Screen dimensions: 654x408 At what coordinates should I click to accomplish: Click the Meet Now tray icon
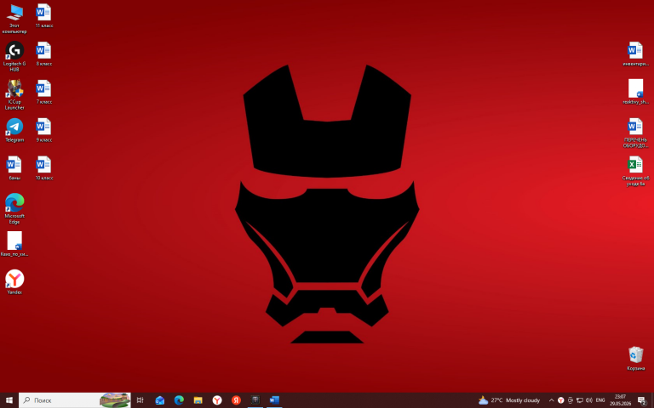click(x=571, y=400)
